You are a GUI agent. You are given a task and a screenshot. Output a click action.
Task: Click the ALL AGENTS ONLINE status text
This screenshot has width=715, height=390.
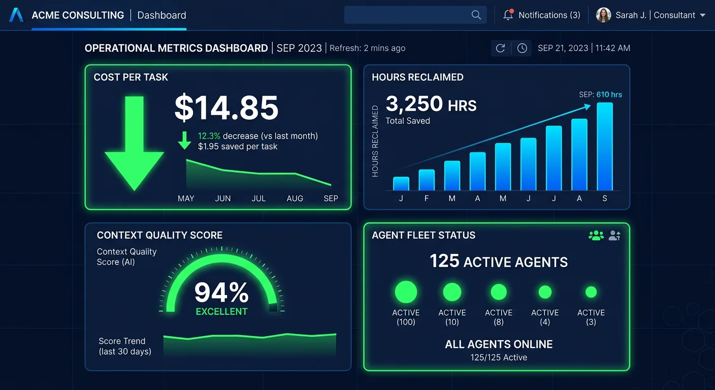498,344
